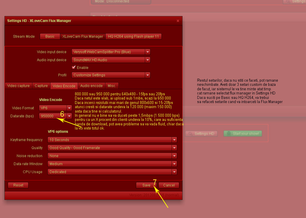Select HQ H264 using Flash player 11
Image resolution: width=306 pixels, height=218 pixels.
(x=133, y=37)
